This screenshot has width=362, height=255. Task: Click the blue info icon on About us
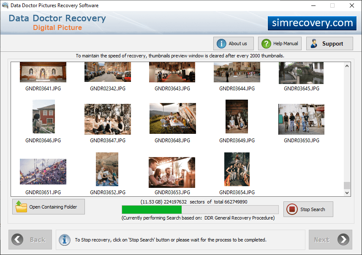[x=221, y=43]
